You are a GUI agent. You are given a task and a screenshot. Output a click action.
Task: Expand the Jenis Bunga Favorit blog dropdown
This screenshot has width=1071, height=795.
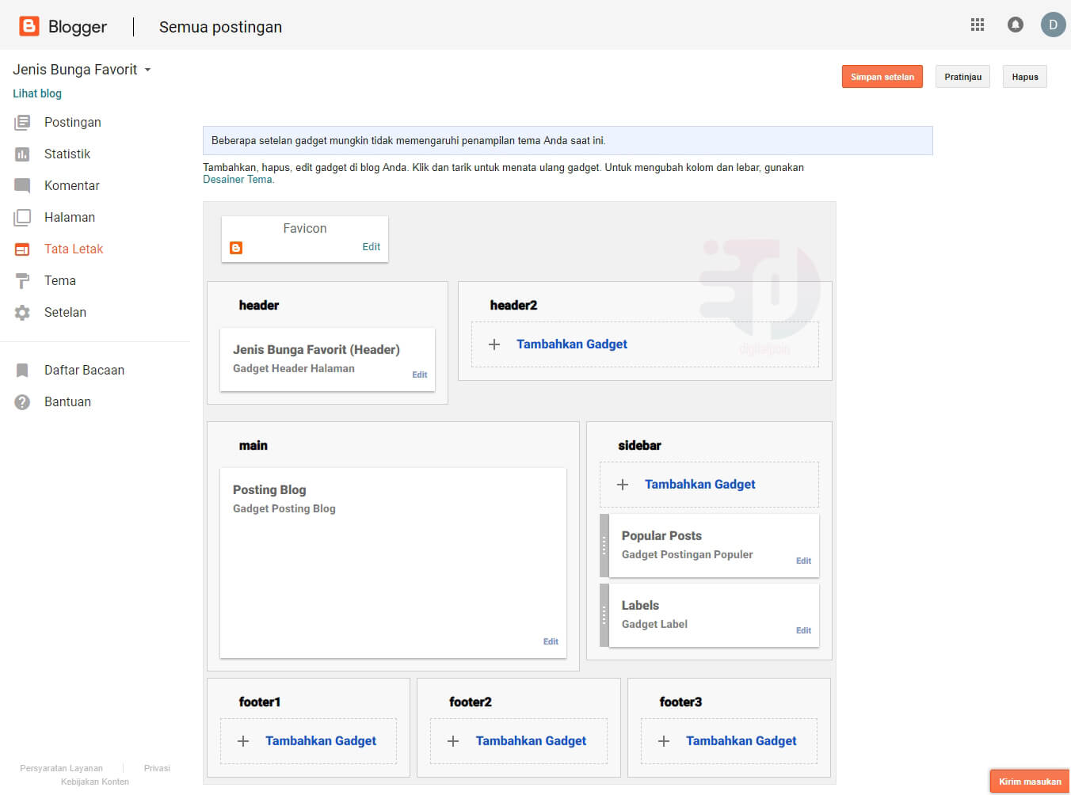point(147,70)
